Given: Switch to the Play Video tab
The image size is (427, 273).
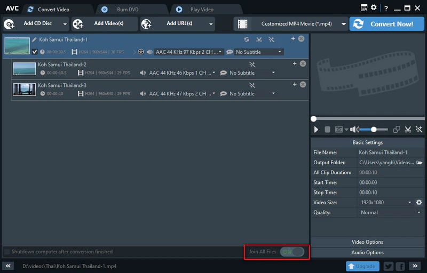Looking at the screenshot, I should [x=202, y=9].
